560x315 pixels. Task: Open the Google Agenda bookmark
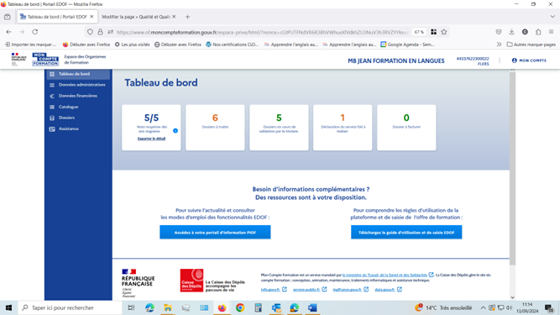[407, 45]
